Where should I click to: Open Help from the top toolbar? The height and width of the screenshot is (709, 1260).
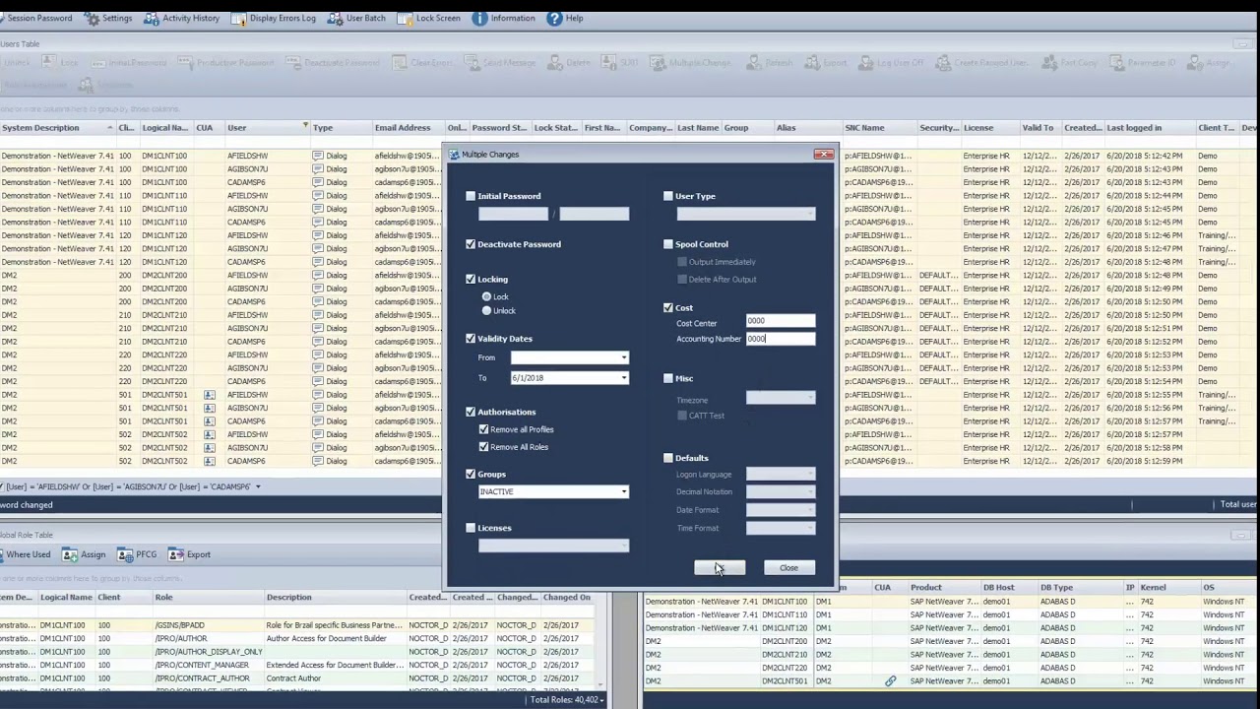(x=565, y=18)
